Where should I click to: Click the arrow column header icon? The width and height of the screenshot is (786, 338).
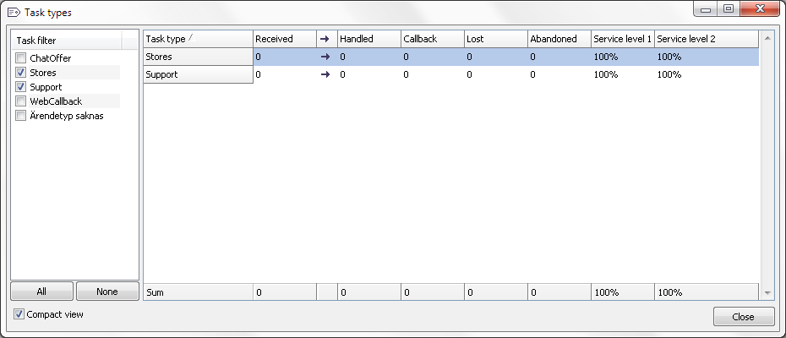325,39
